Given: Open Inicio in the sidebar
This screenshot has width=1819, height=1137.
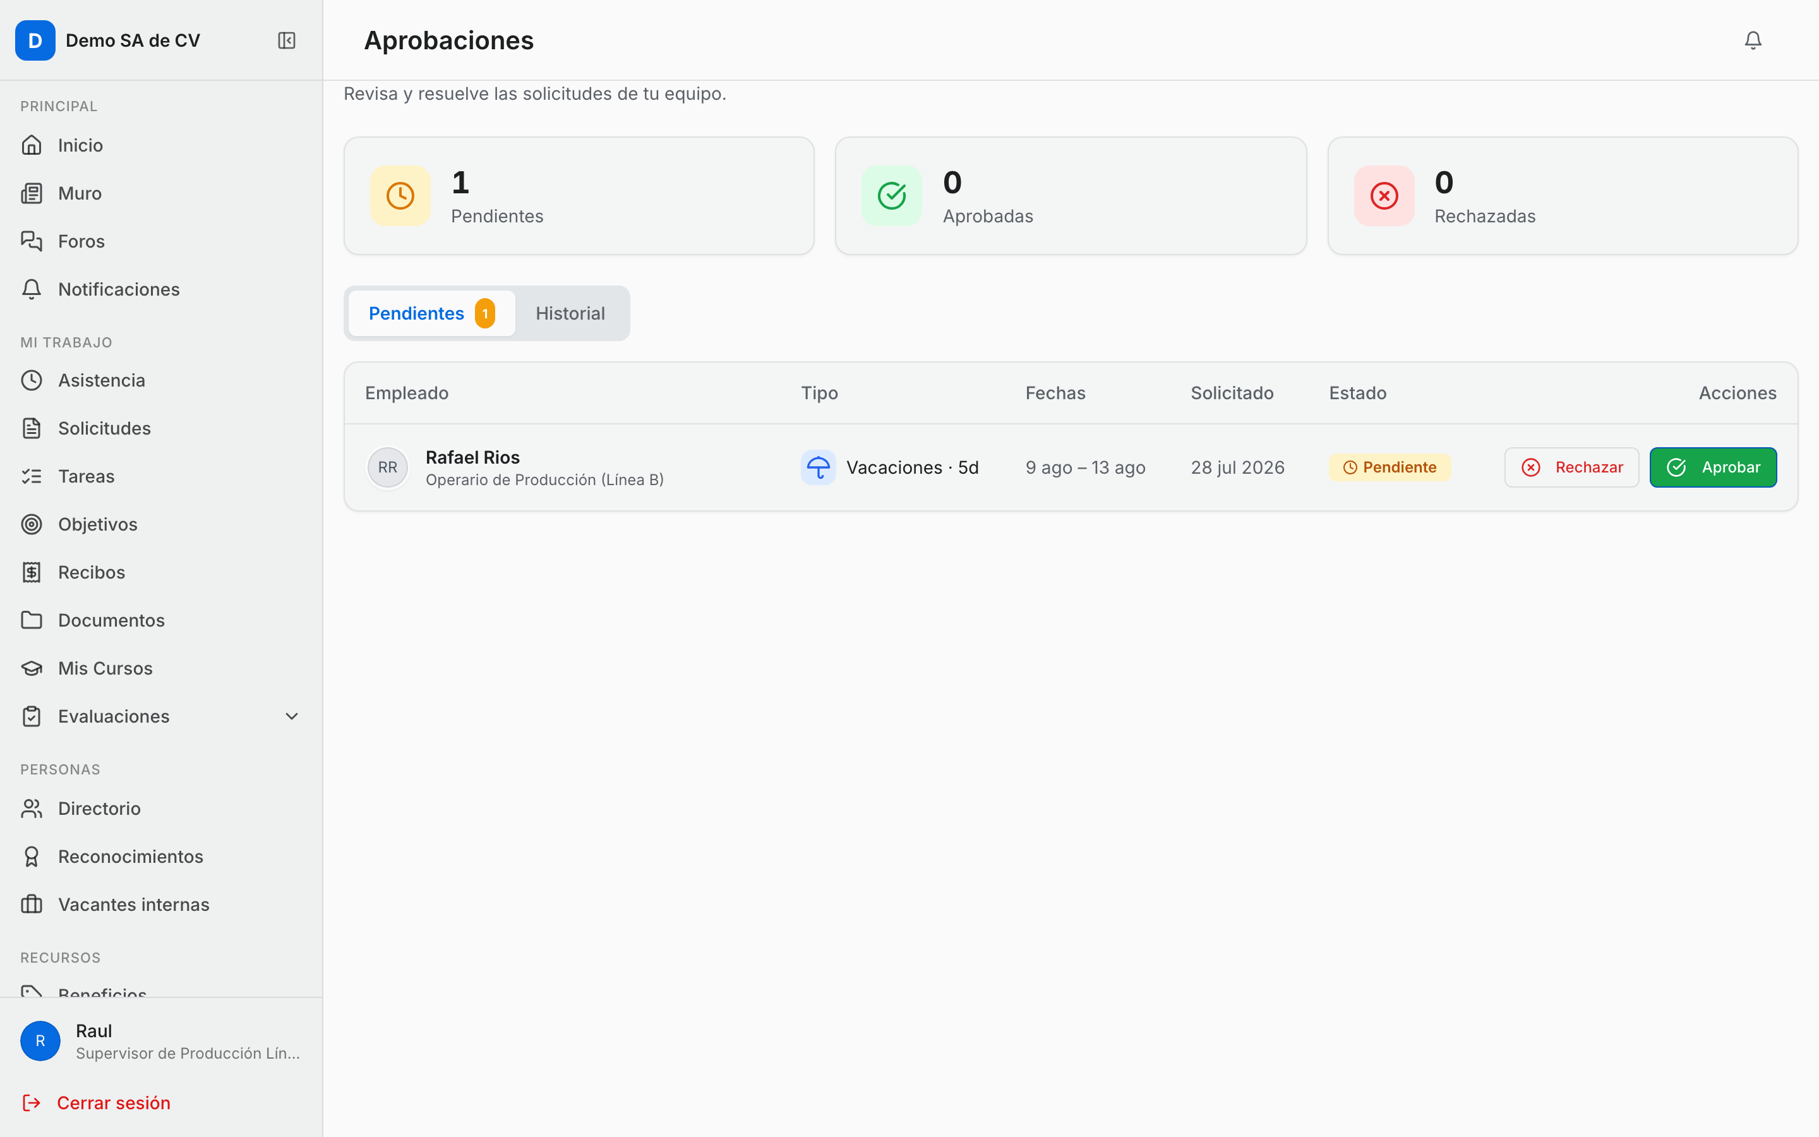Looking at the screenshot, I should [x=162, y=145].
